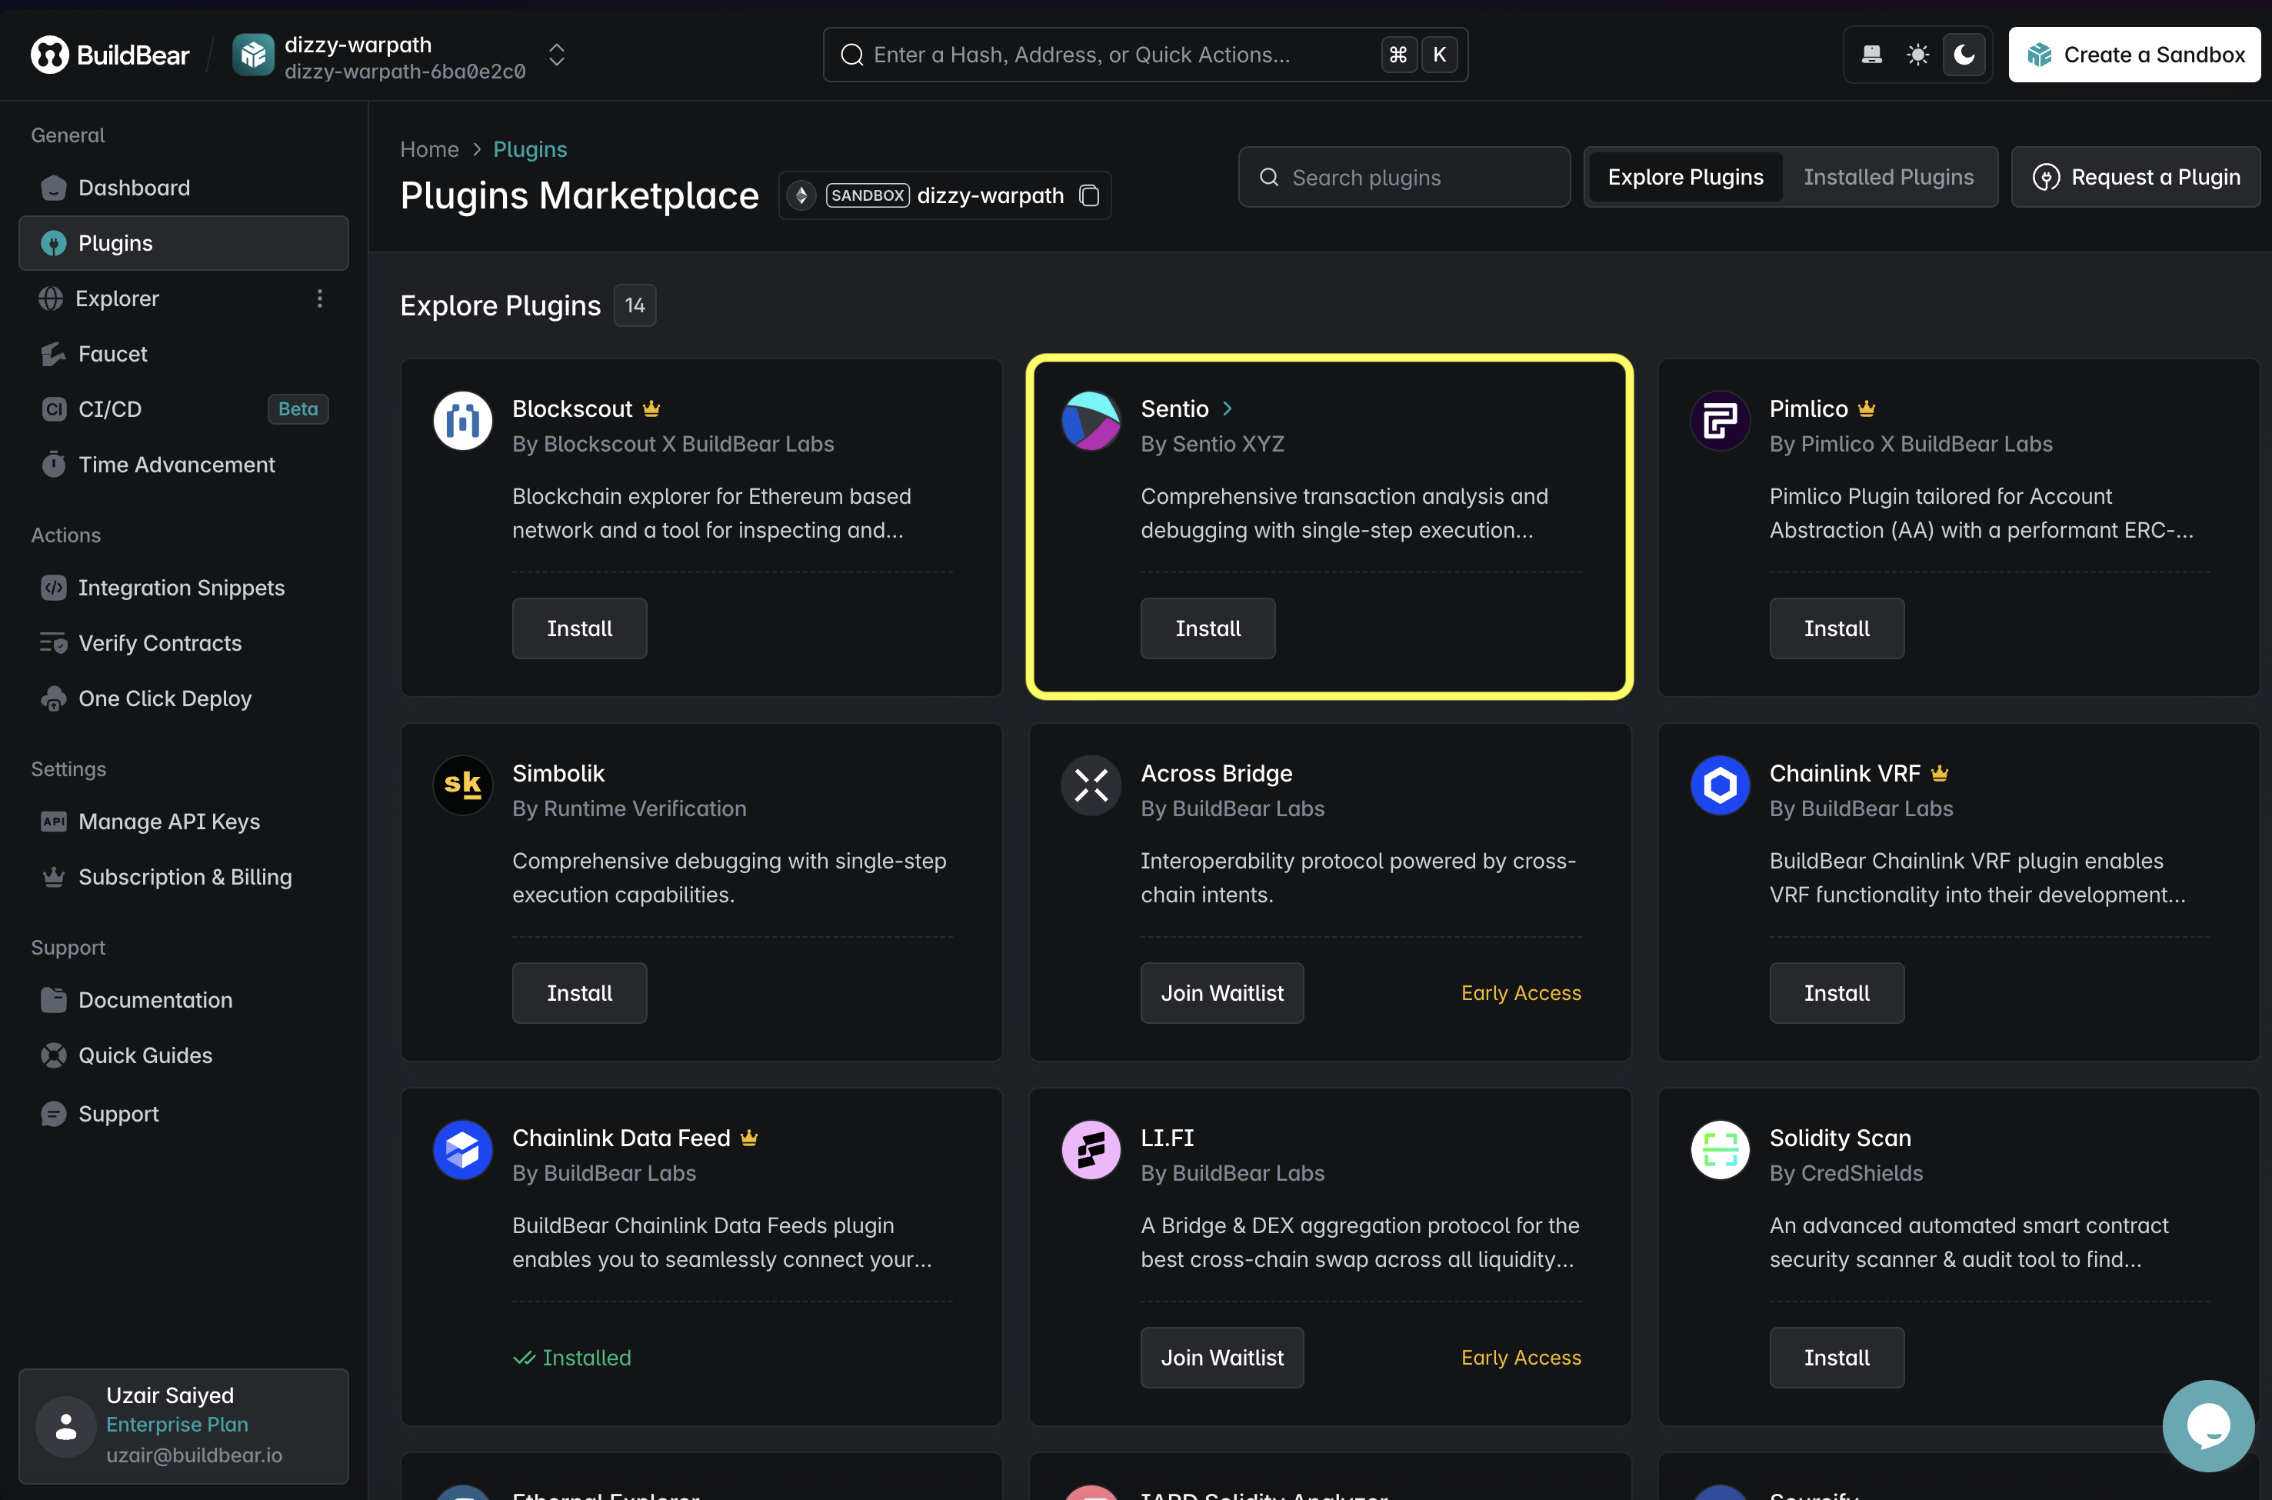Viewport: 2272px width, 1500px height.
Task: Click the LI.FI logo icon
Action: pyautogui.click(x=1091, y=1149)
